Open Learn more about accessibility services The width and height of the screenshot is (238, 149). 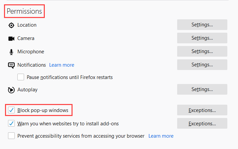tap(161, 136)
